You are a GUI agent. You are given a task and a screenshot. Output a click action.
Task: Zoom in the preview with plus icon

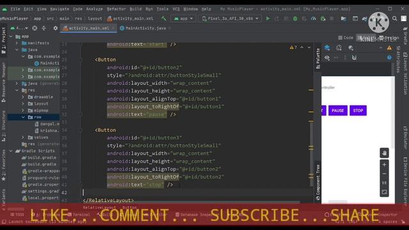384,165
